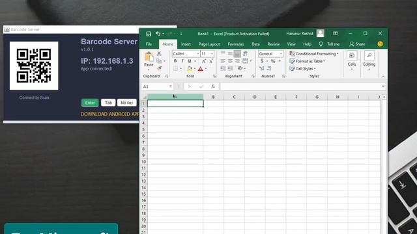Toggle Bold formatting
The image size is (417, 234).
pyautogui.click(x=175, y=61)
